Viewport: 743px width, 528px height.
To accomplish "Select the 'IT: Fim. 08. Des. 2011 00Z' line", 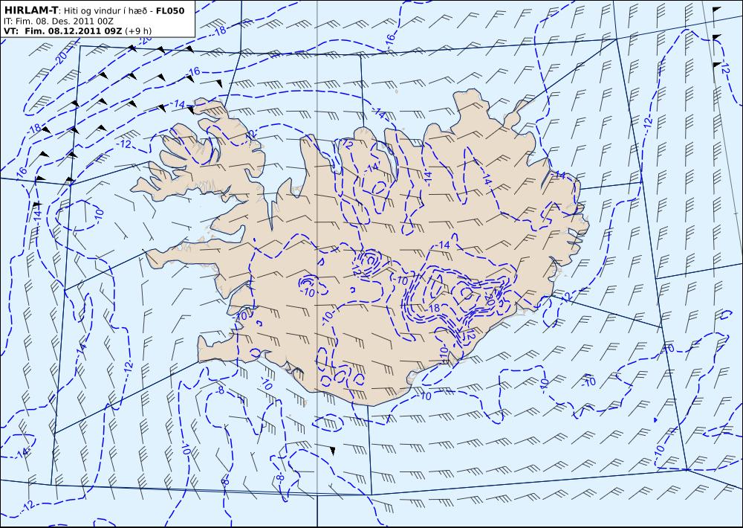I will pos(58,22).
